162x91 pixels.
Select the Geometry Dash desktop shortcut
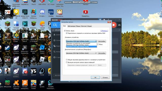[x=16, y=38]
